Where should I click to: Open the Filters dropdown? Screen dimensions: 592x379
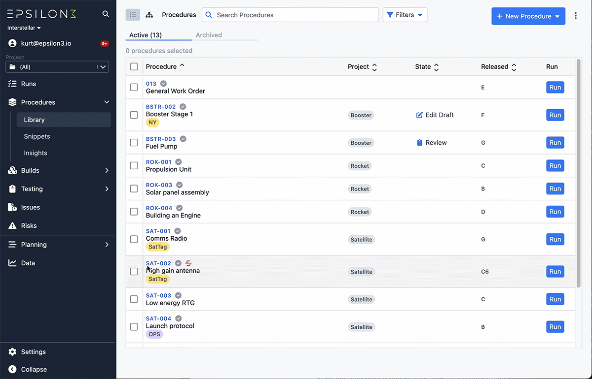point(405,15)
